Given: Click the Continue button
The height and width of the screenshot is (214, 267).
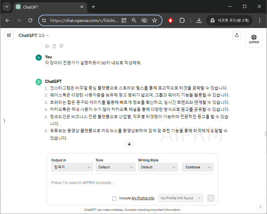Looking at the screenshot, I should 193,167.
